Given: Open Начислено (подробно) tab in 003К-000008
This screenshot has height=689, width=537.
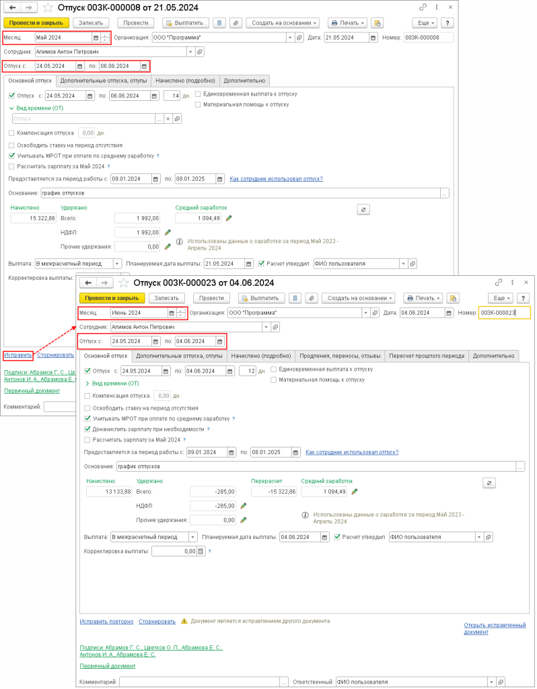Looking at the screenshot, I should point(186,81).
